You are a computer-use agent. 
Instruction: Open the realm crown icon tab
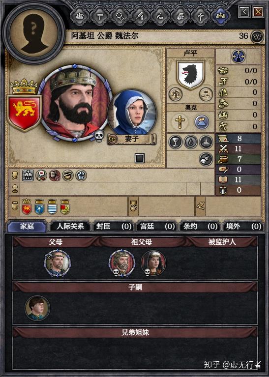(x=80, y=16)
